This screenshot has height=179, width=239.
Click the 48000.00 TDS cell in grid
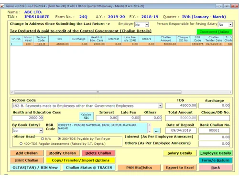click(59, 44)
